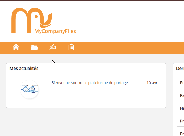This screenshot has height=136, width=184.
Task: Click the 'Mes actualités' heading
Action: [x=24, y=69]
